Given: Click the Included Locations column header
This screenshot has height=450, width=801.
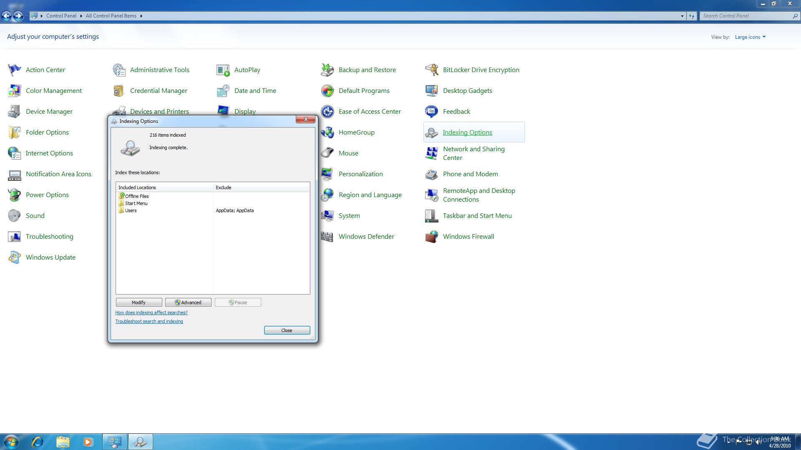Looking at the screenshot, I should 165,187.
